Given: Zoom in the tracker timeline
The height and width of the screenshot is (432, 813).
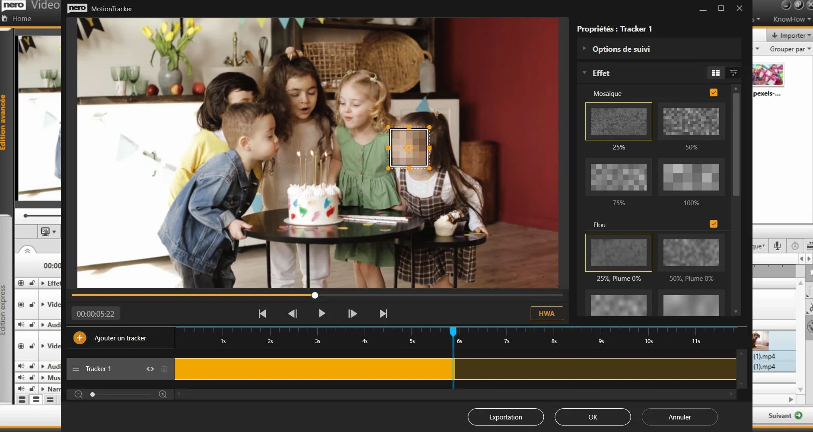Looking at the screenshot, I should pyautogui.click(x=163, y=394).
